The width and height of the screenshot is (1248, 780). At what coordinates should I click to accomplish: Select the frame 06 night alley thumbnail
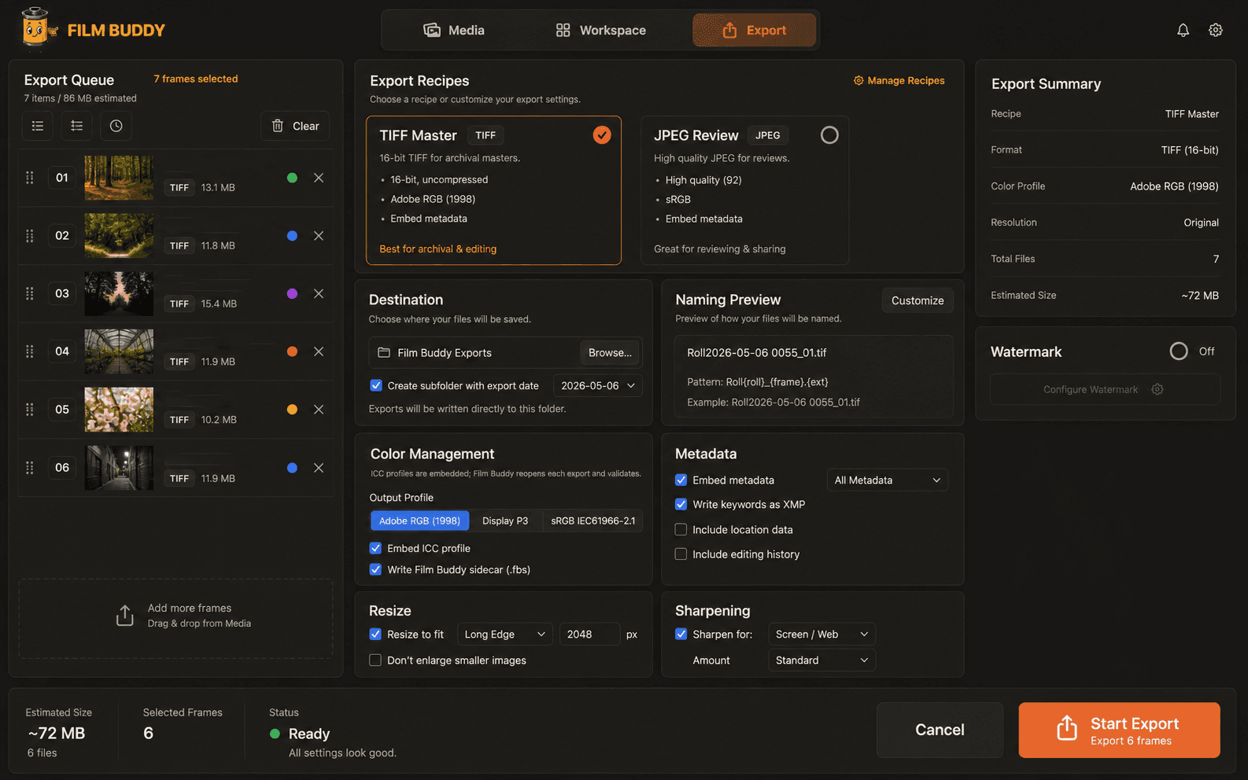pyautogui.click(x=119, y=468)
